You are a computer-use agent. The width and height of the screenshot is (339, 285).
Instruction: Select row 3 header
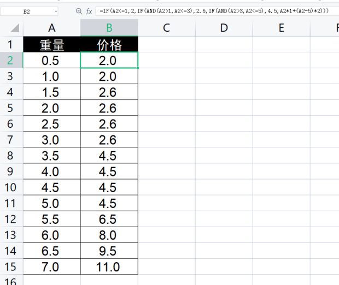coord(11,76)
